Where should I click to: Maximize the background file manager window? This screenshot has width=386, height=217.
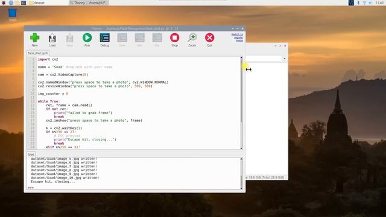280,46
